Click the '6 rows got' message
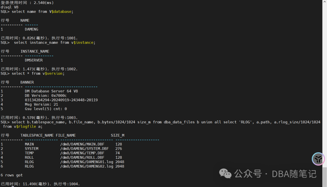327x187 pixels. pyautogui.click(x=12, y=175)
